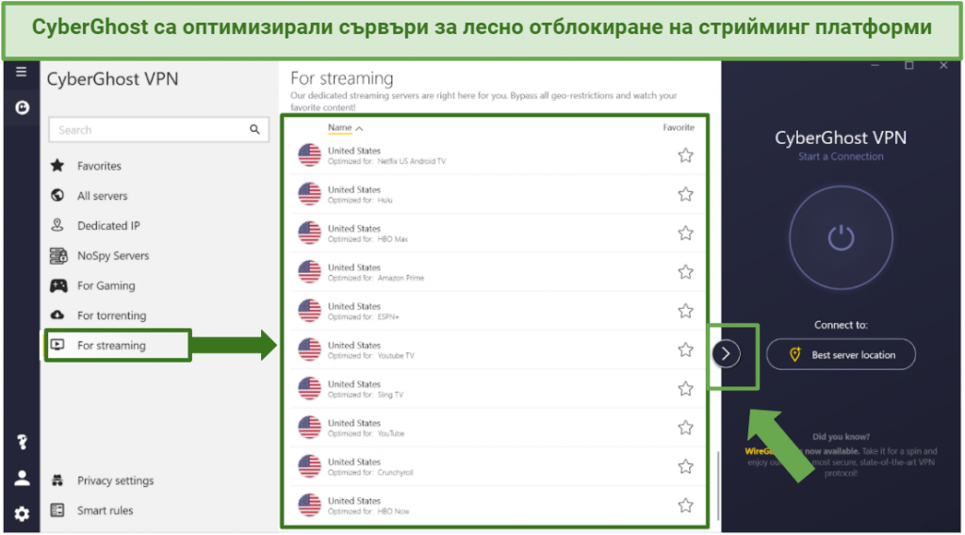Click the server list scrollbar

pyautogui.click(x=717, y=486)
